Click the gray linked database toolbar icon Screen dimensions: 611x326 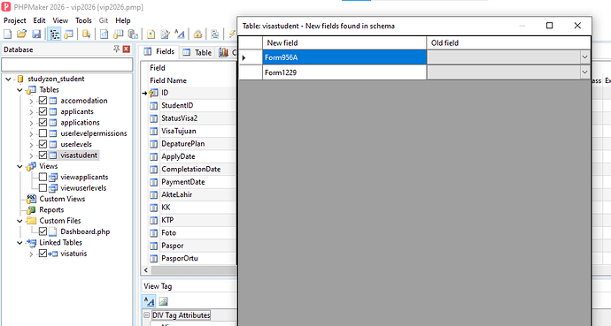(x=133, y=34)
